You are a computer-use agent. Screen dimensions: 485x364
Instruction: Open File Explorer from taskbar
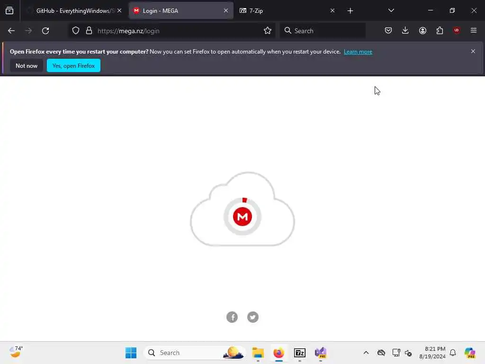(258, 353)
